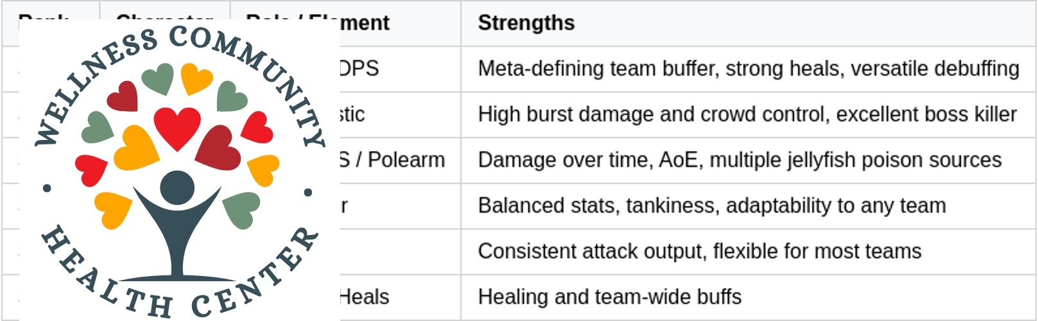This screenshot has width=1038, height=321.
Task: Select the "High burst damage" strengths cell
Action: pos(747,114)
